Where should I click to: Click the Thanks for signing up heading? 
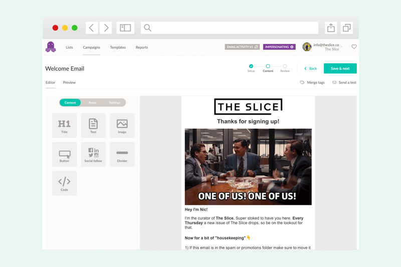coord(248,121)
